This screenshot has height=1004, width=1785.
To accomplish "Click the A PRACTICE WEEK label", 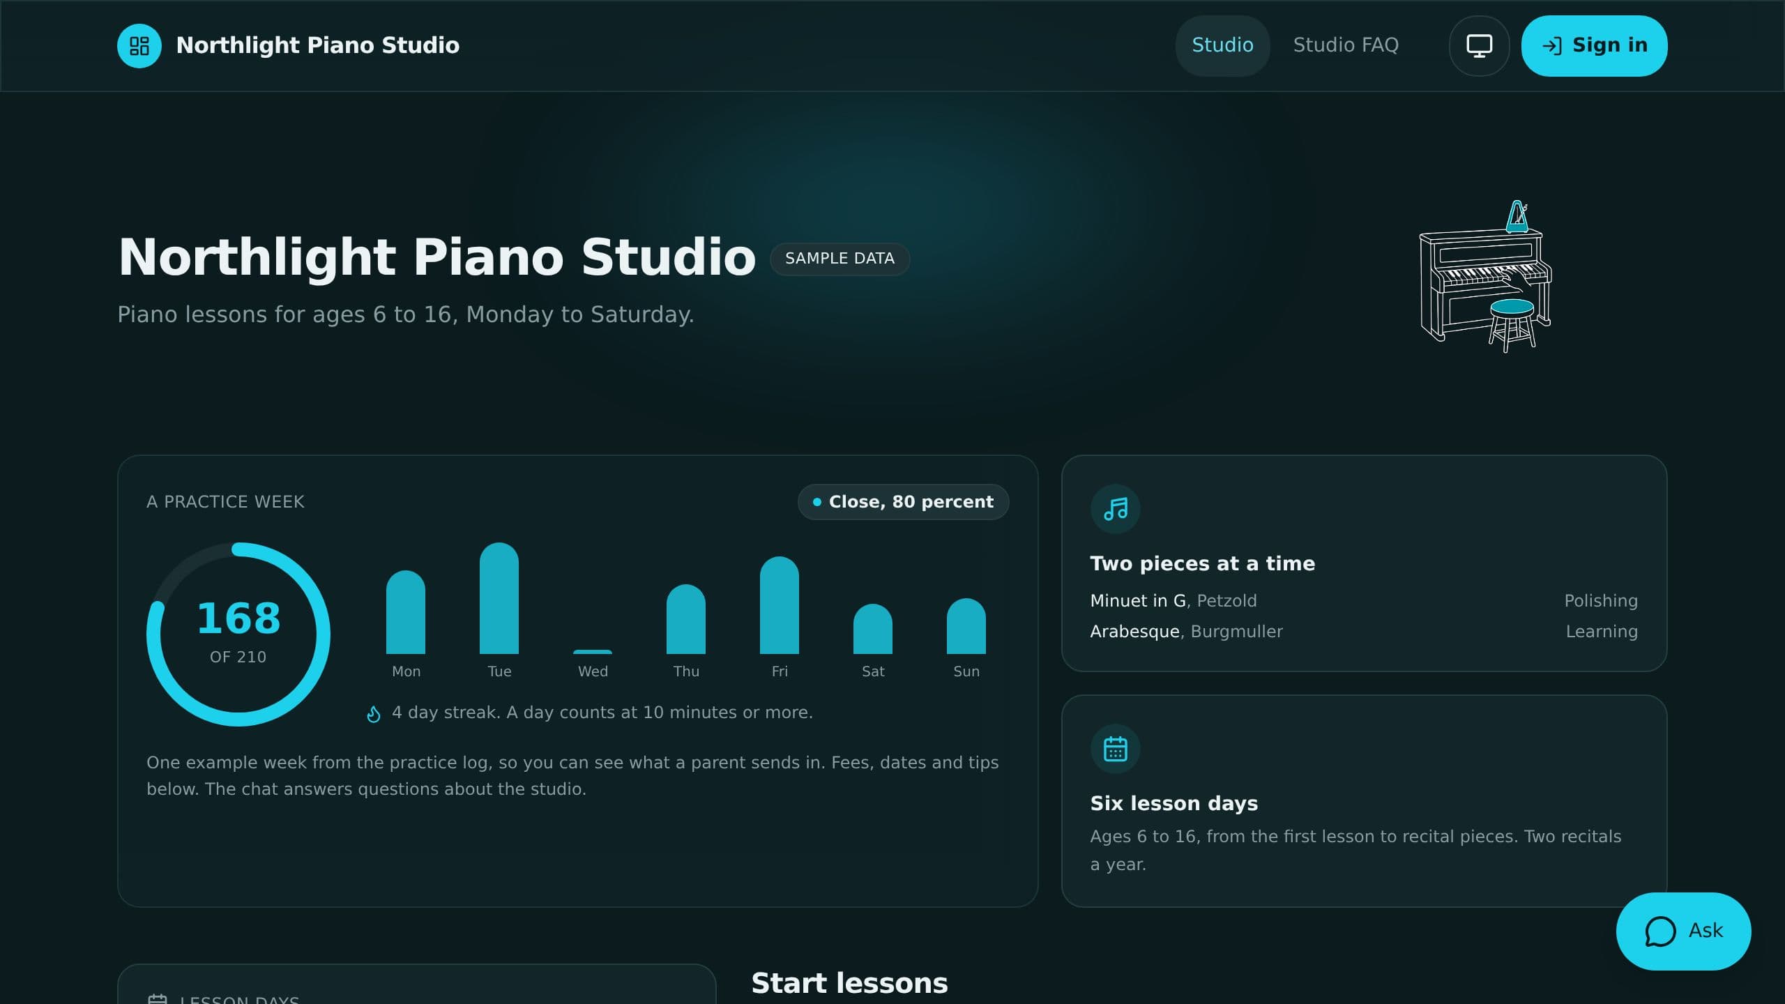I will click(225, 502).
